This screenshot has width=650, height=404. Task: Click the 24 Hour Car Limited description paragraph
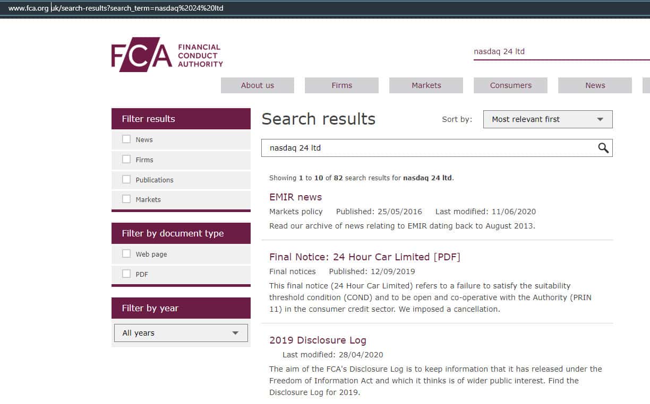[430, 297]
